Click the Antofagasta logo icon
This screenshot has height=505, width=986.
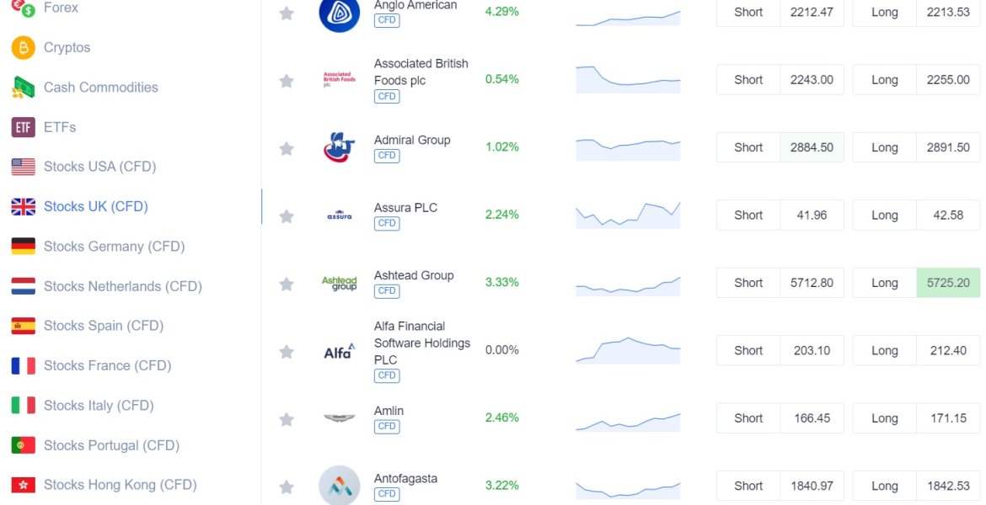tap(340, 486)
